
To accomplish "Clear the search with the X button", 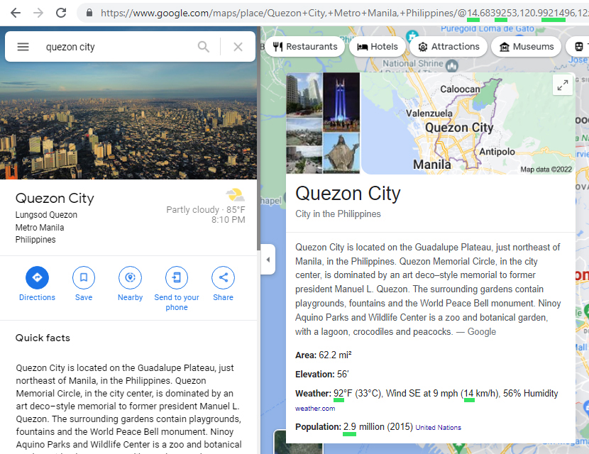I will point(238,46).
